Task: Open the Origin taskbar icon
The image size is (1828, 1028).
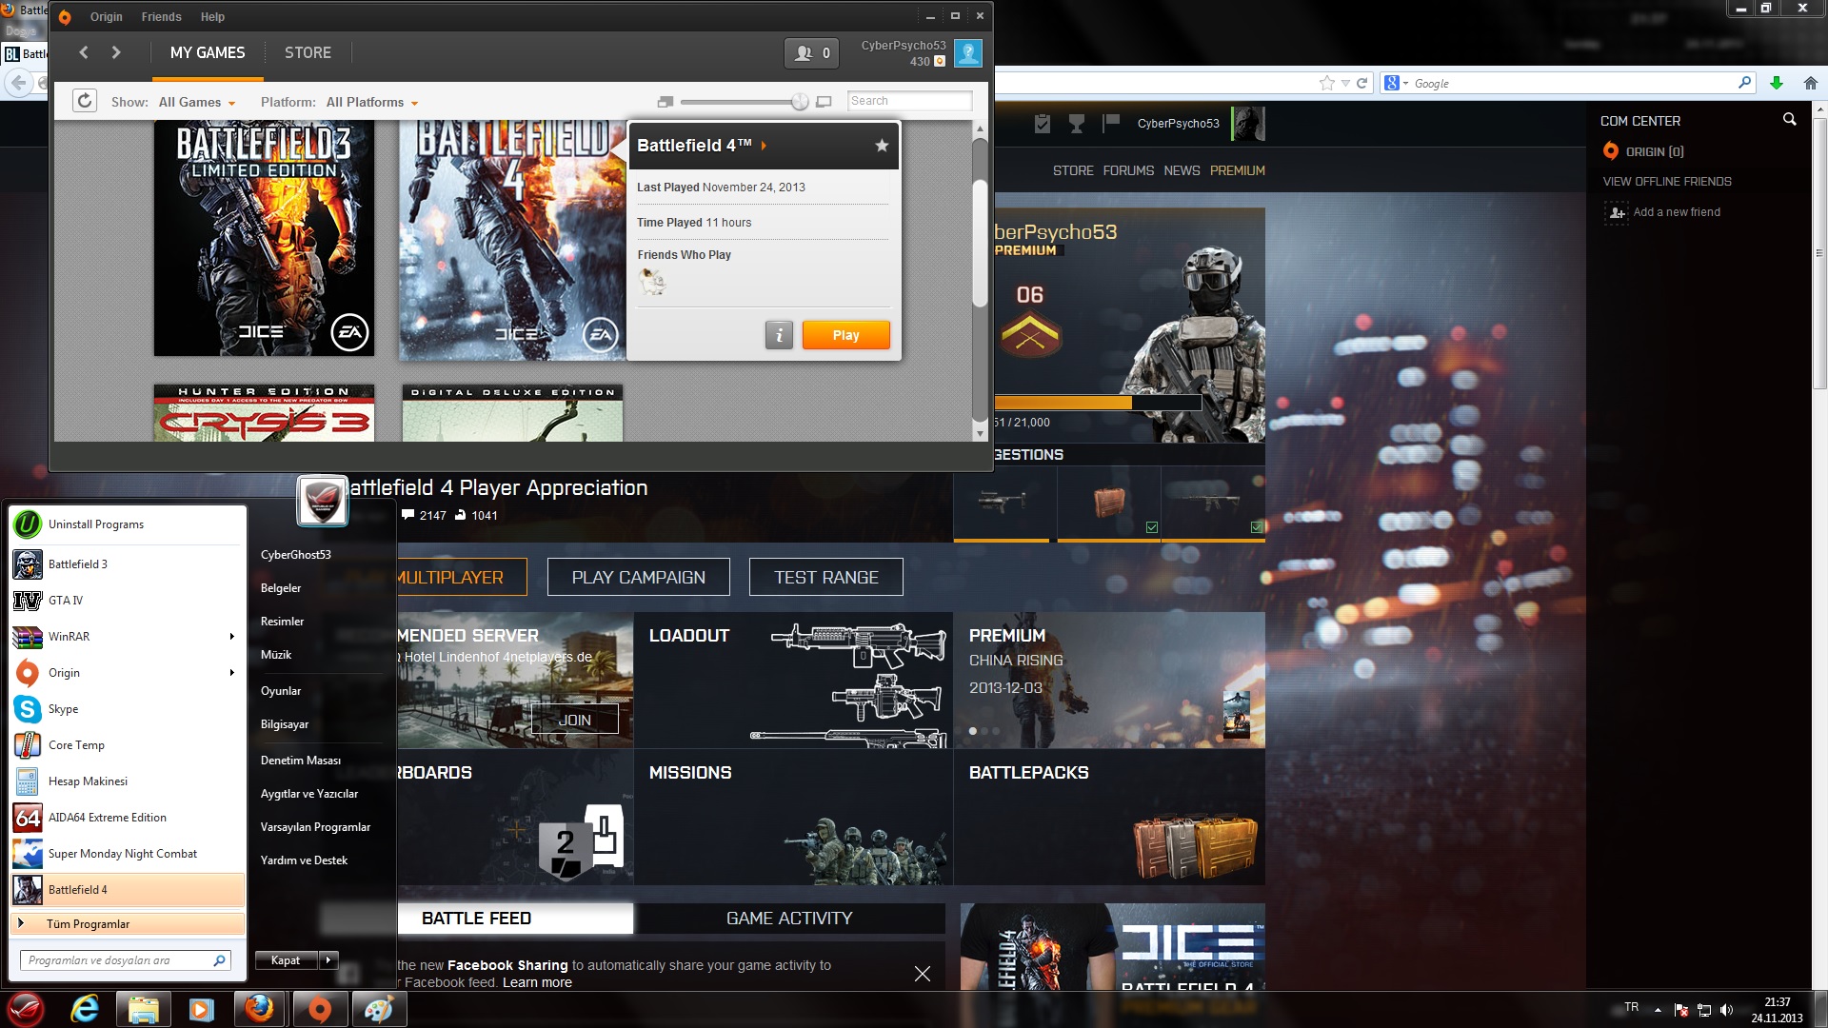Action: pos(319,1009)
